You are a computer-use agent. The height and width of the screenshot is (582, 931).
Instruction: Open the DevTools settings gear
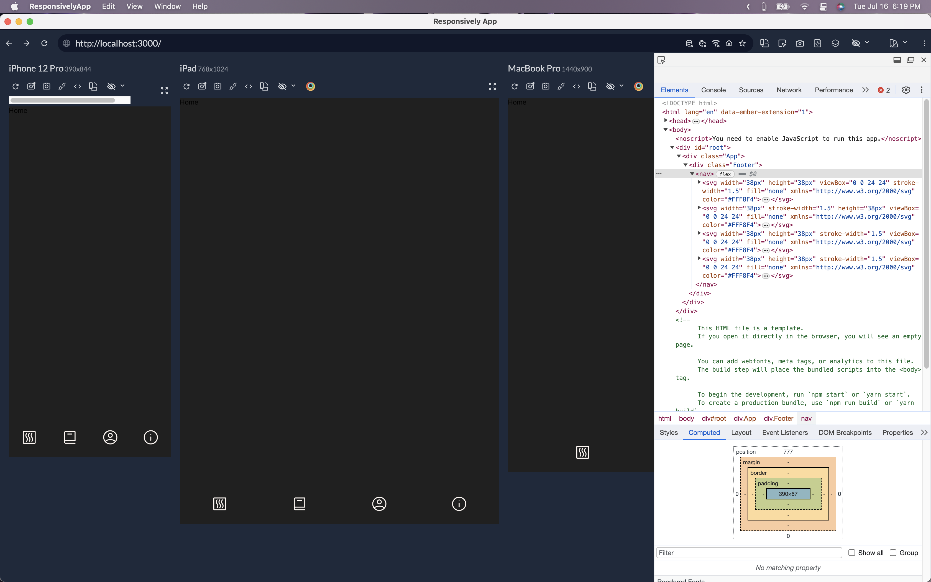[x=906, y=90]
